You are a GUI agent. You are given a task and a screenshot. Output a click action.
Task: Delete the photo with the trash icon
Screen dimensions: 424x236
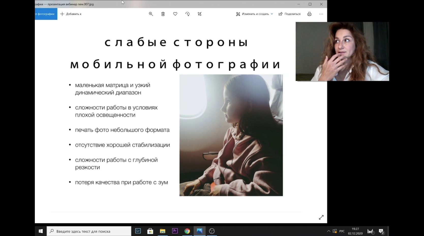click(x=163, y=14)
